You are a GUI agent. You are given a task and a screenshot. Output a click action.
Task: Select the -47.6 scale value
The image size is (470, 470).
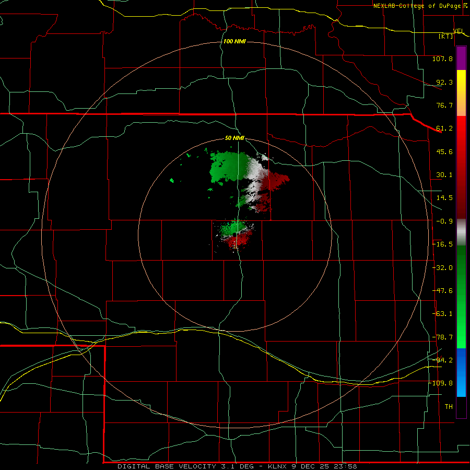click(x=443, y=291)
